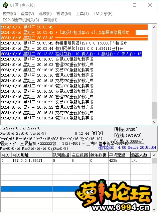The width and height of the screenshot is (158, 213).
Task: Select gateway address cell 127.0.0.1:63471
Action: (32, 161)
